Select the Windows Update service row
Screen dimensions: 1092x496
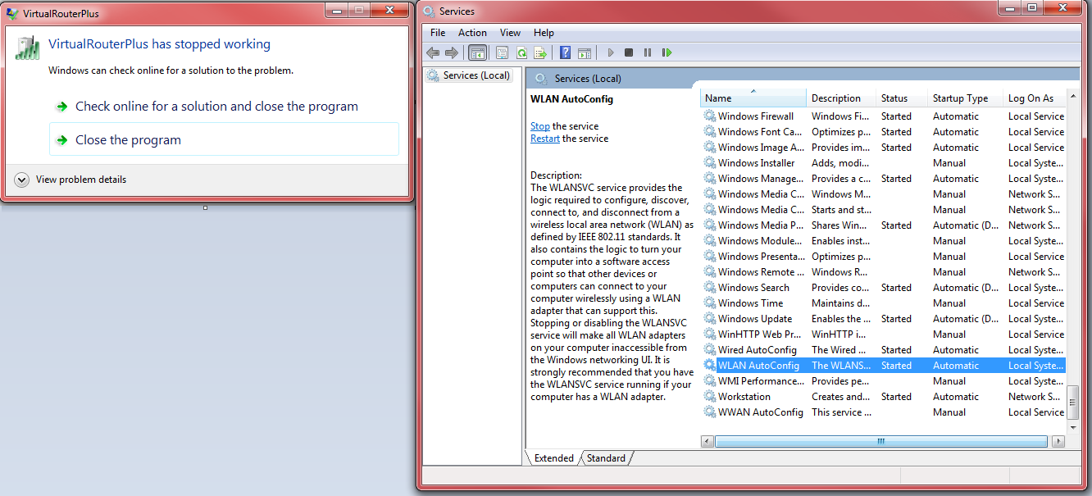754,319
